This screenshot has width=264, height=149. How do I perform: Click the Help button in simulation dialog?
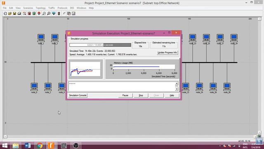(172, 95)
